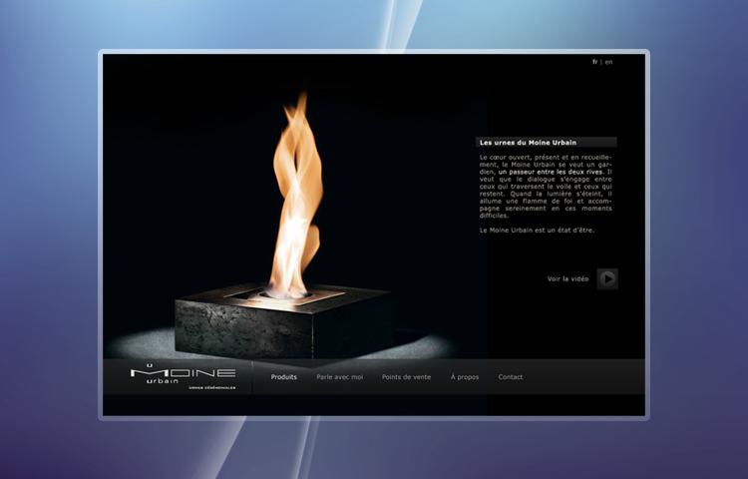
Task: Select the "urnes cérémoniales" tagline under the logo
Action: coord(211,387)
